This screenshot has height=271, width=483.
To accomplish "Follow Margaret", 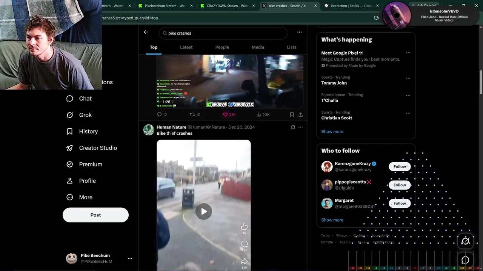I will click(400, 204).
